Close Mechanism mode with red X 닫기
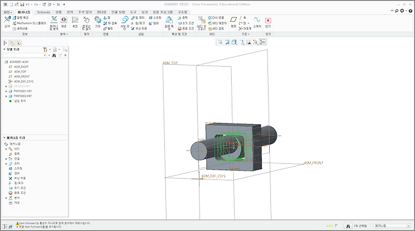The height and width of the screenshot is (231, 415). point(268,22)
